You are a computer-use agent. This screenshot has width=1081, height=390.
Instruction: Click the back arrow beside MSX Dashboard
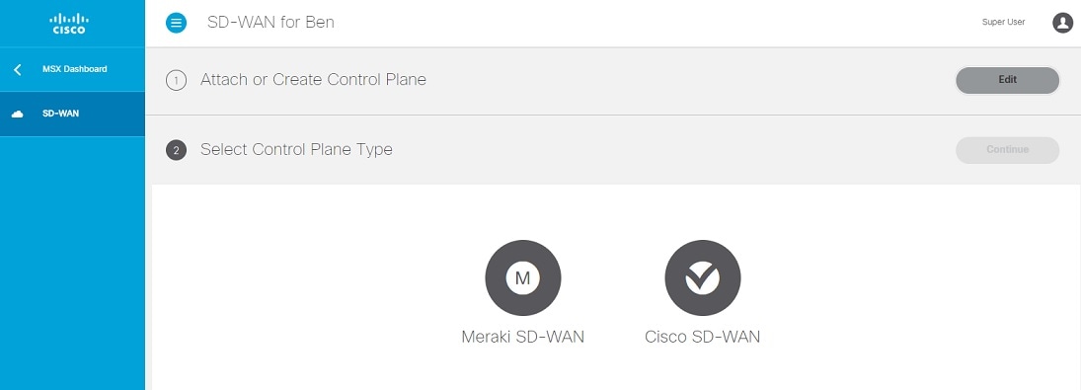pos(18,69)
